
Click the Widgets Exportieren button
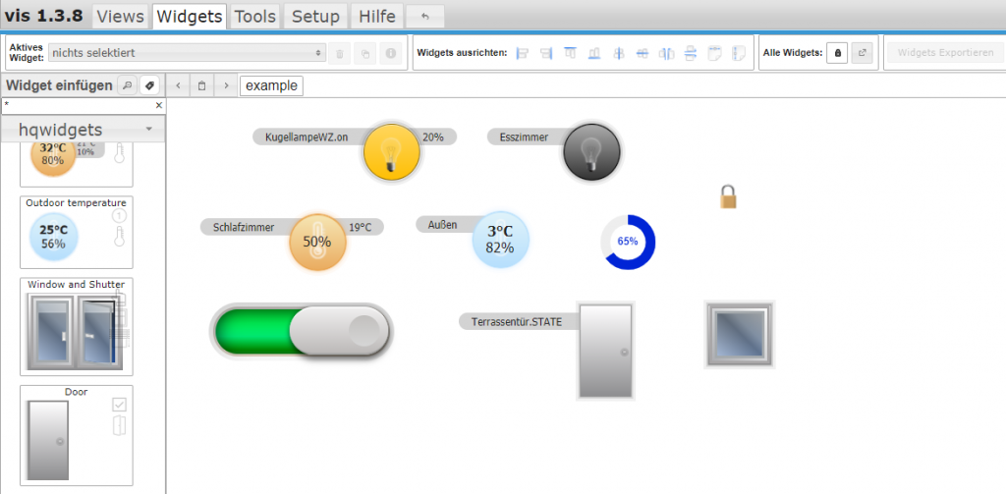[944, 53]
